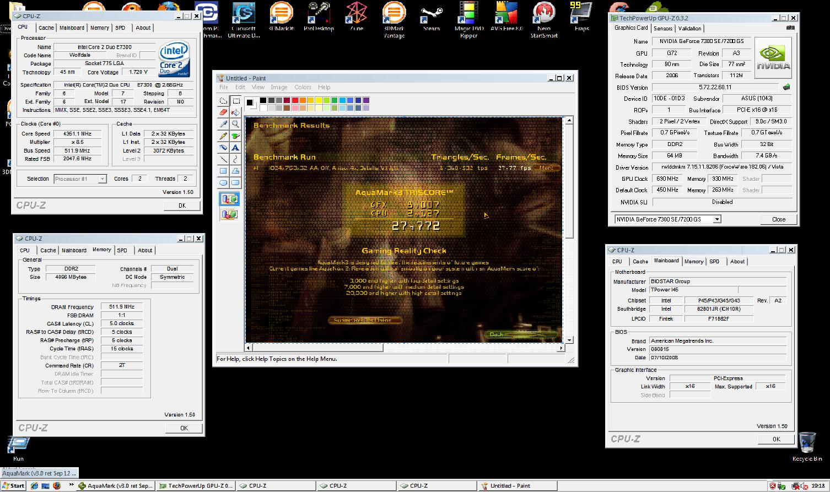The height and width of the screenshot is (492, 830).
Task: Choose the Polygon tool in Paint
Action: [x=235, y=171]
